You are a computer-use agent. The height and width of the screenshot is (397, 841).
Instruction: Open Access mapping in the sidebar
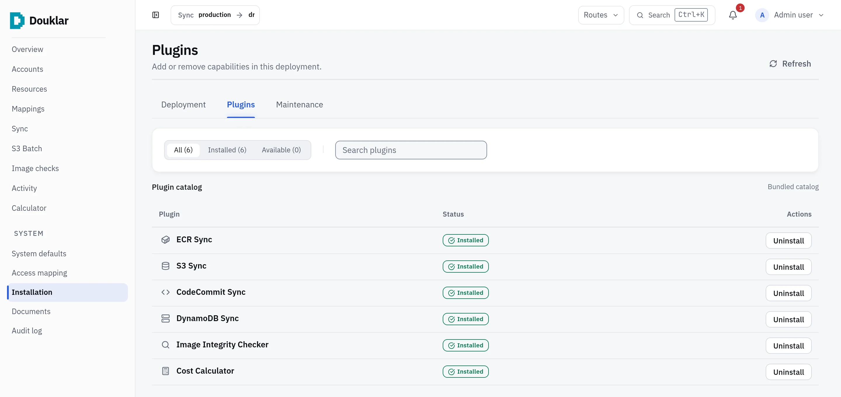39,273
